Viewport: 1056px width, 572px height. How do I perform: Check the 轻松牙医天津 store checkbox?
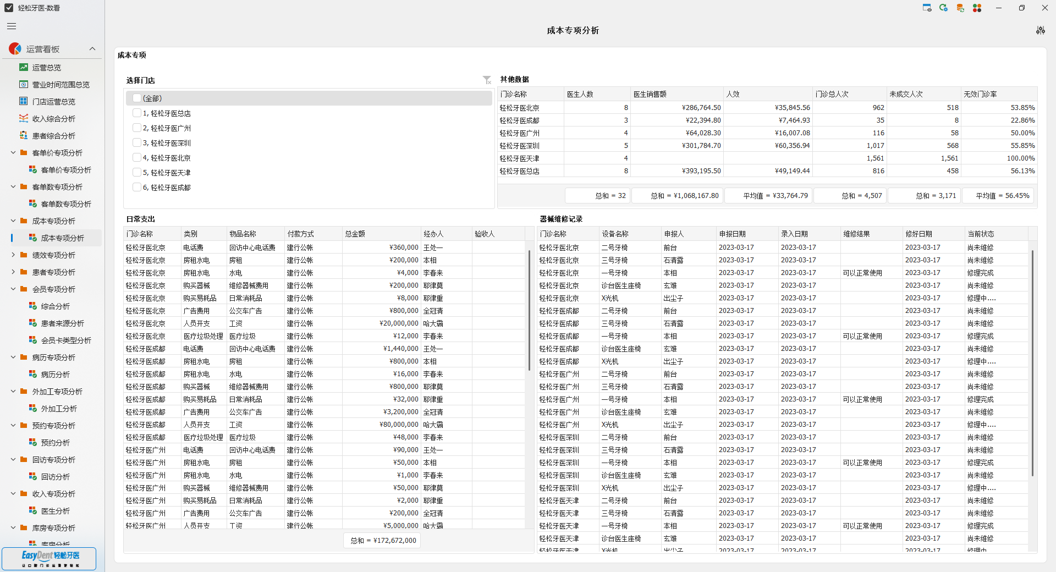point(137,172)
